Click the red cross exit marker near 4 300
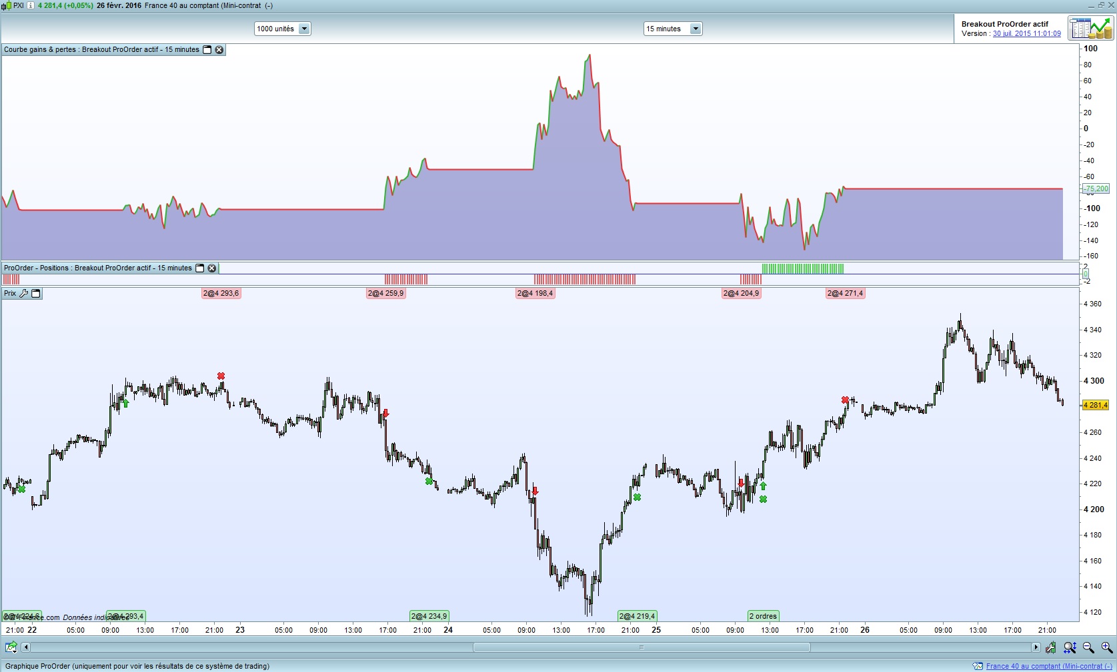The image size is (1117, 672). point(221,376)
